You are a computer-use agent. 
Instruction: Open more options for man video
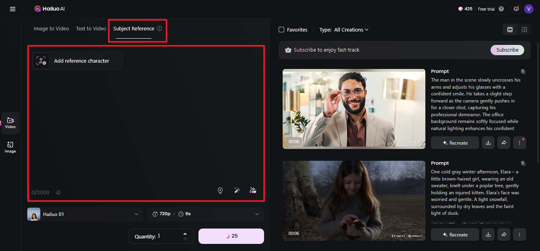(519, 143)
